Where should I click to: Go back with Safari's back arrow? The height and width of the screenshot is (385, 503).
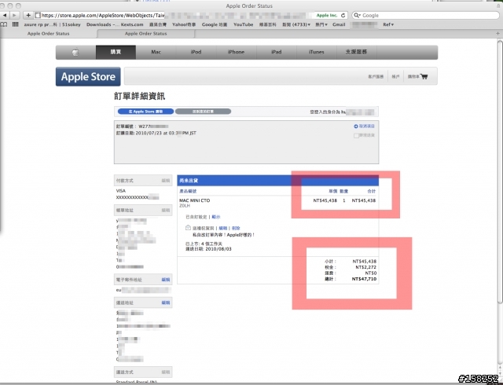coord(5,15)
